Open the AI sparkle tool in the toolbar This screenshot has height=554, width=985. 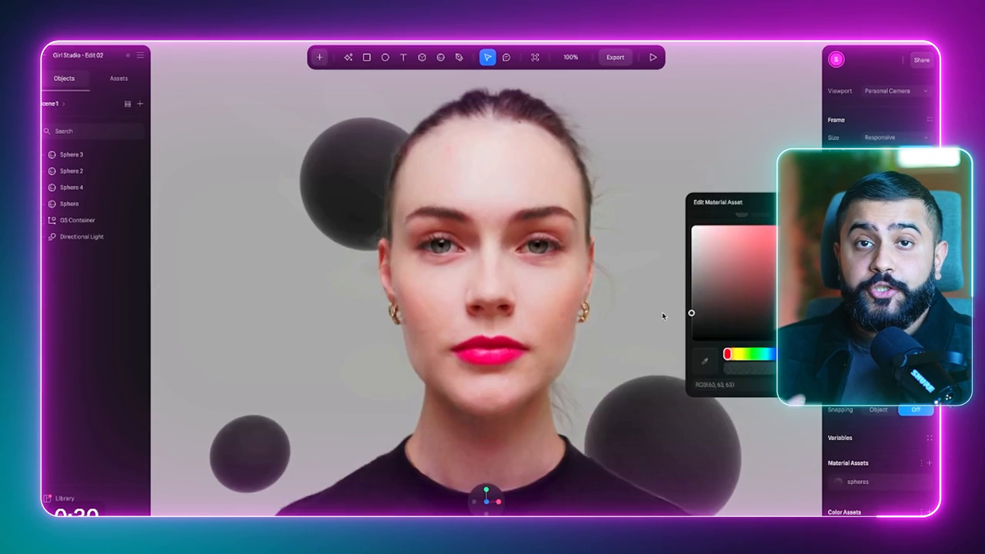coord(348,57)
